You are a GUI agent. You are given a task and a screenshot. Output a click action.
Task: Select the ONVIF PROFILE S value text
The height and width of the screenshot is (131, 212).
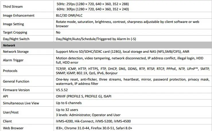pos(83,96)
